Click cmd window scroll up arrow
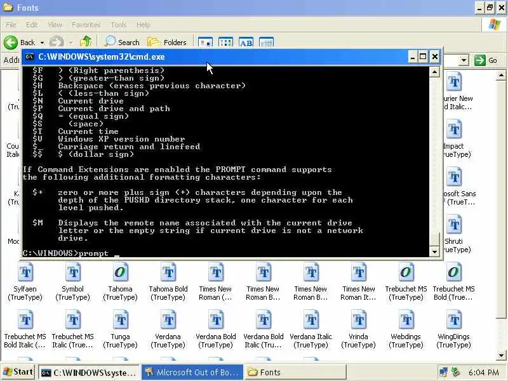The height and width of the screenshot is (381, 508). click(434, 72)
